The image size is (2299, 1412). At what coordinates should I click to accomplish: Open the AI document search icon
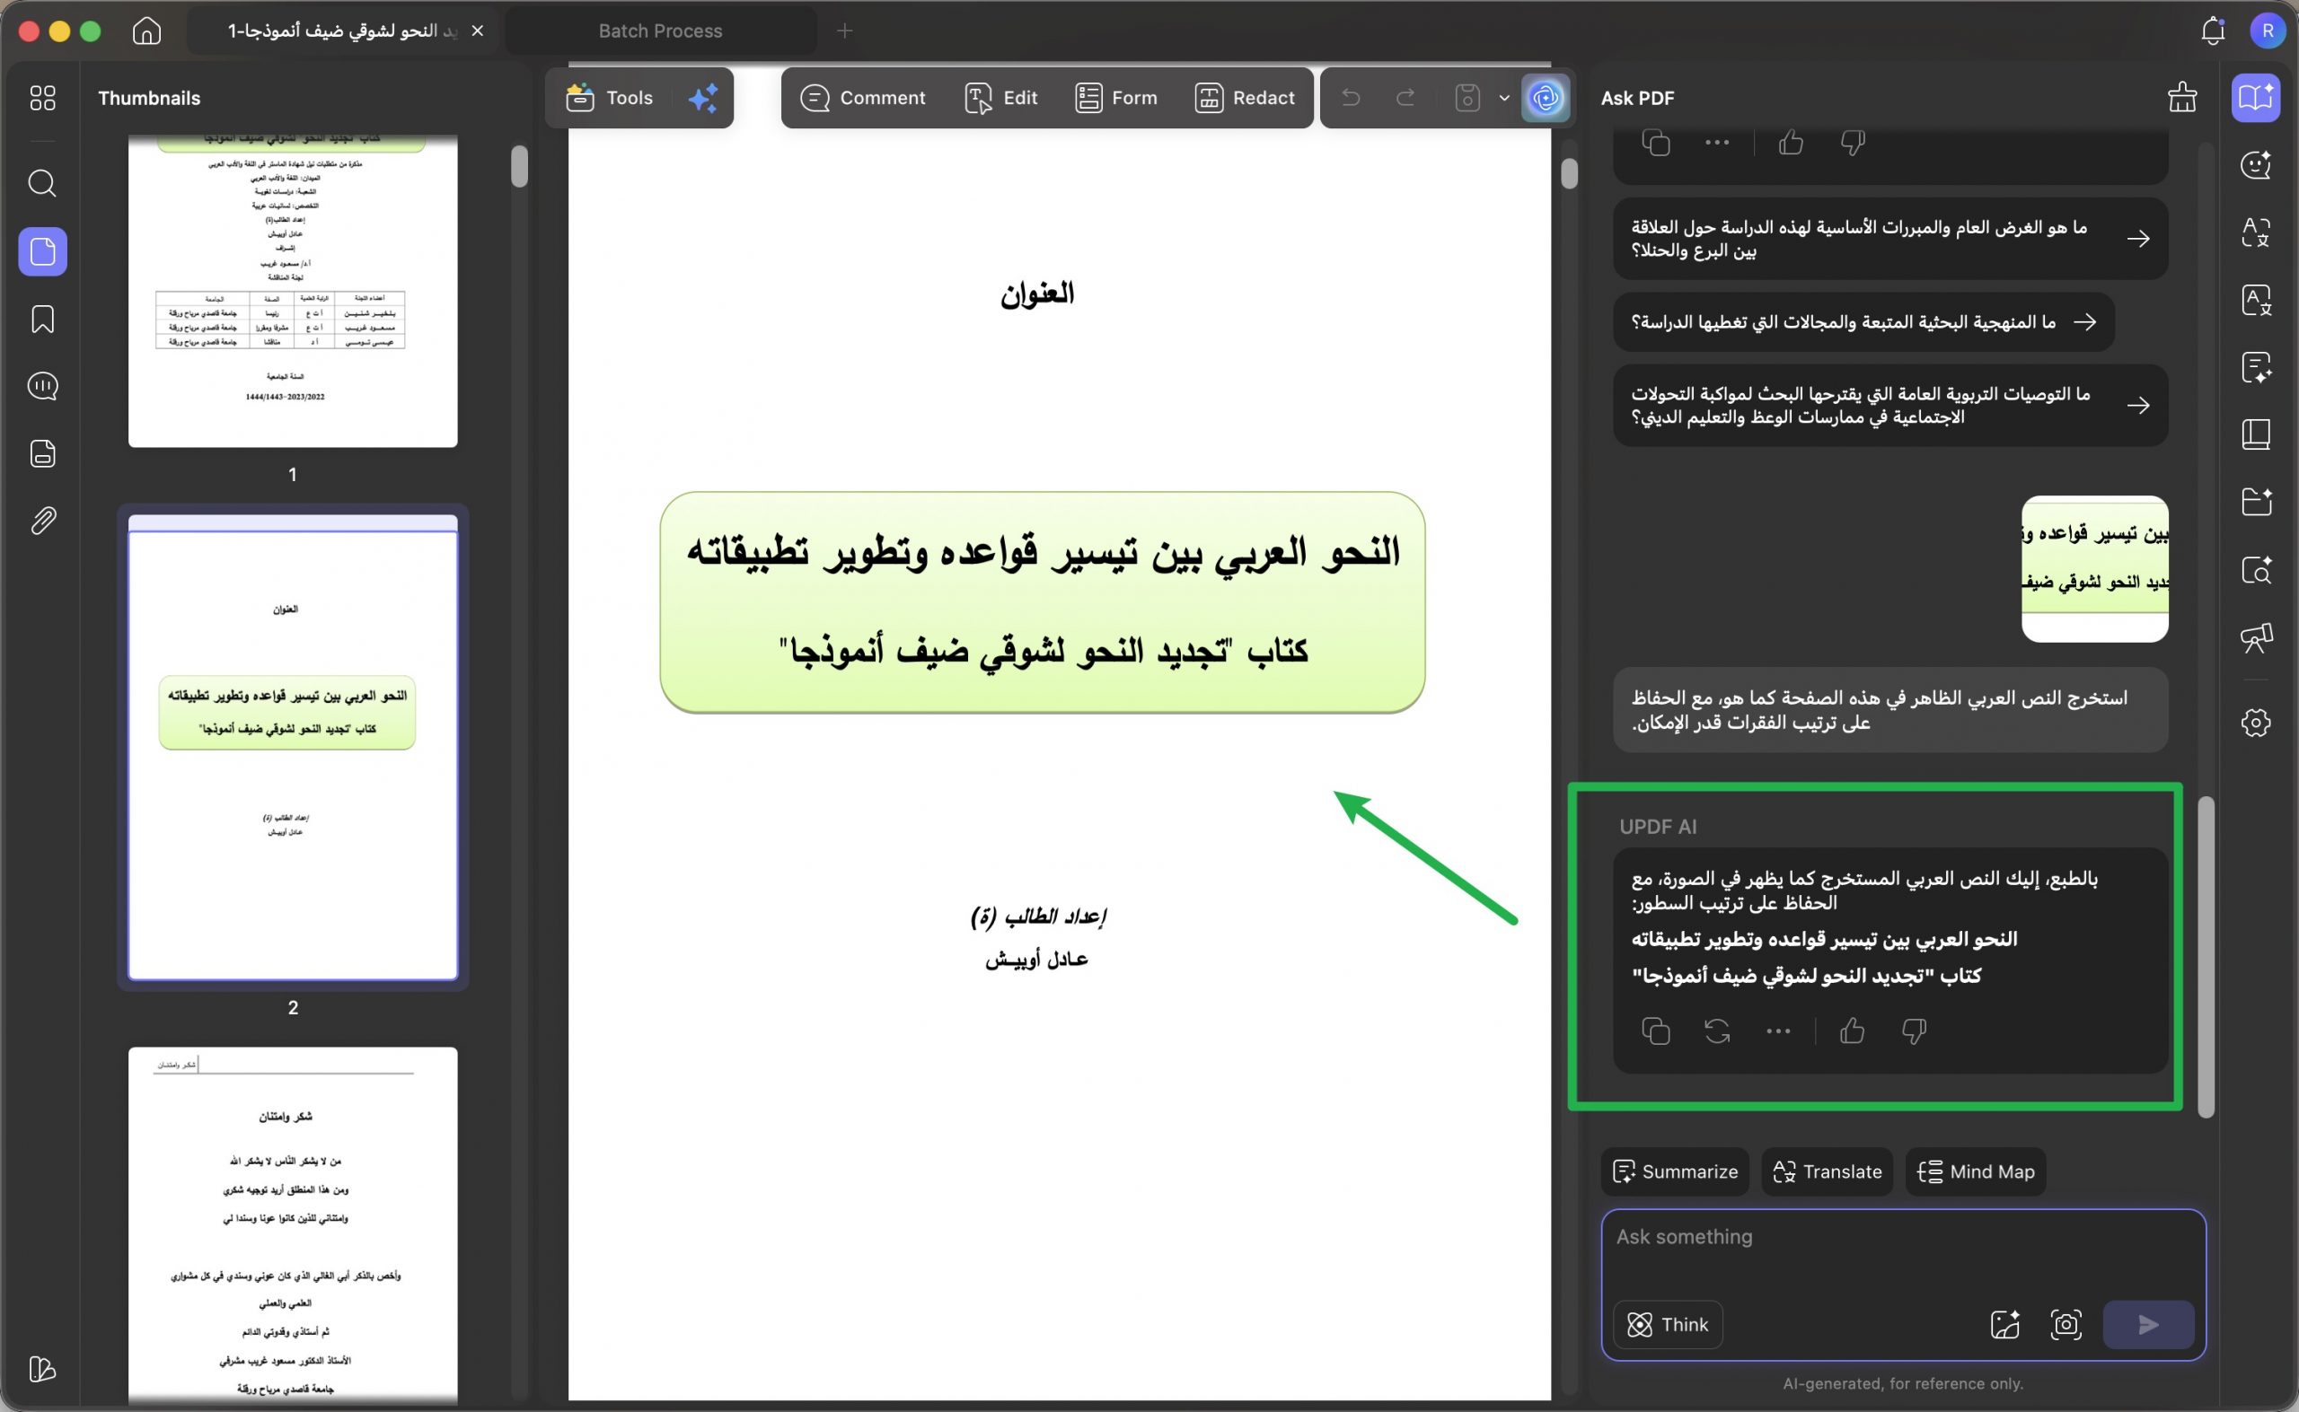(2256, 570)
